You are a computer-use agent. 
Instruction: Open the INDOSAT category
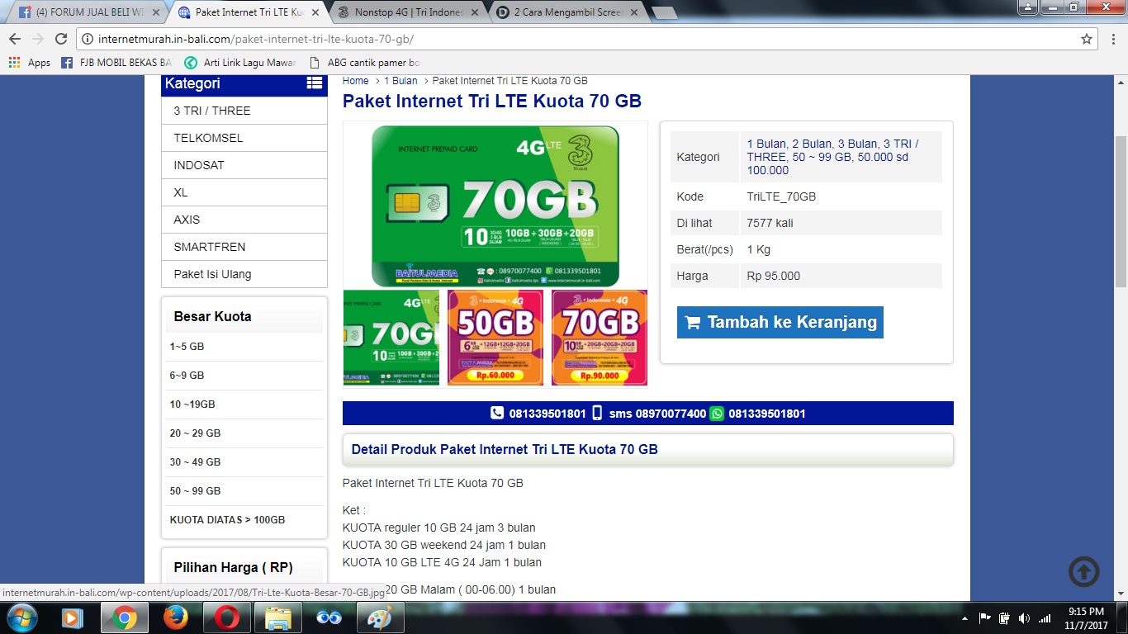tap(244, 165)
